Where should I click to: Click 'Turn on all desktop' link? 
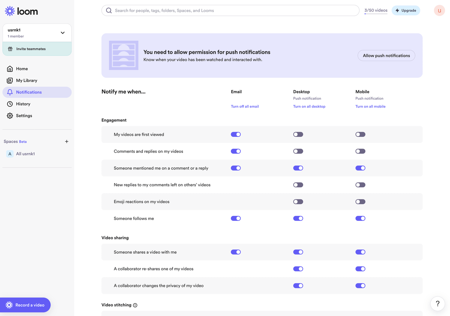[309, 106]
